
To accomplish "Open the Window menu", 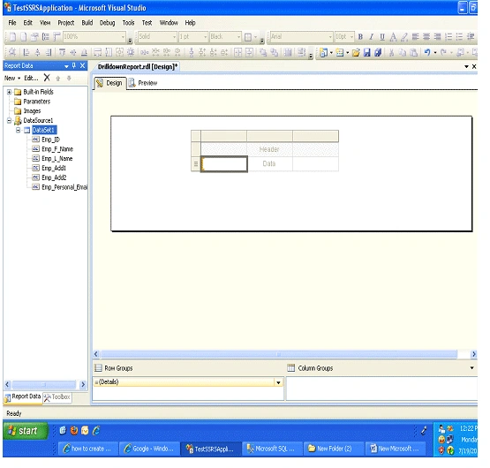I will pyautogui.click(x=169, y=22).
